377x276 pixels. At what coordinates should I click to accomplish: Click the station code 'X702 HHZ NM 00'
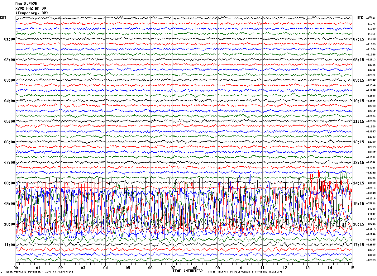(x=31, y=8)
